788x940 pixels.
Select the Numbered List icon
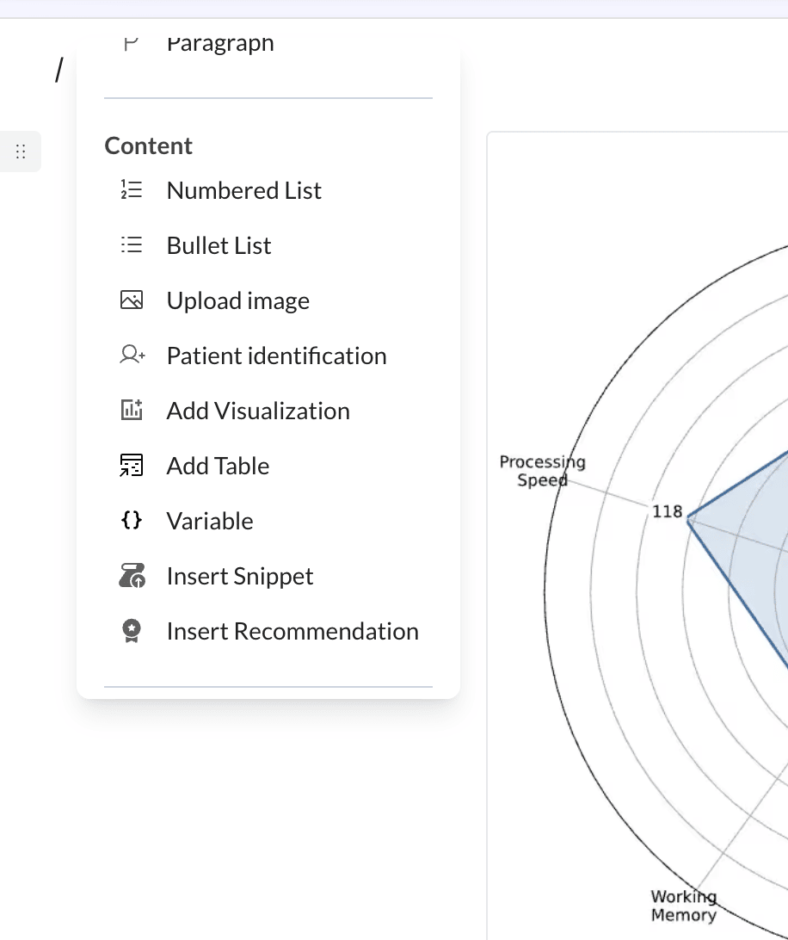click(x=132, y=189)
